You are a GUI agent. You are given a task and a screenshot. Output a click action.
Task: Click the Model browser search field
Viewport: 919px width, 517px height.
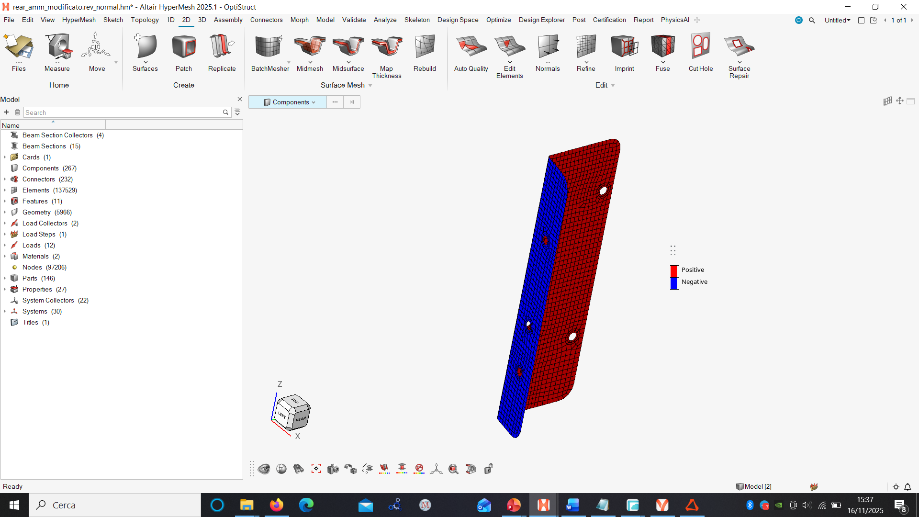(122, 112)
